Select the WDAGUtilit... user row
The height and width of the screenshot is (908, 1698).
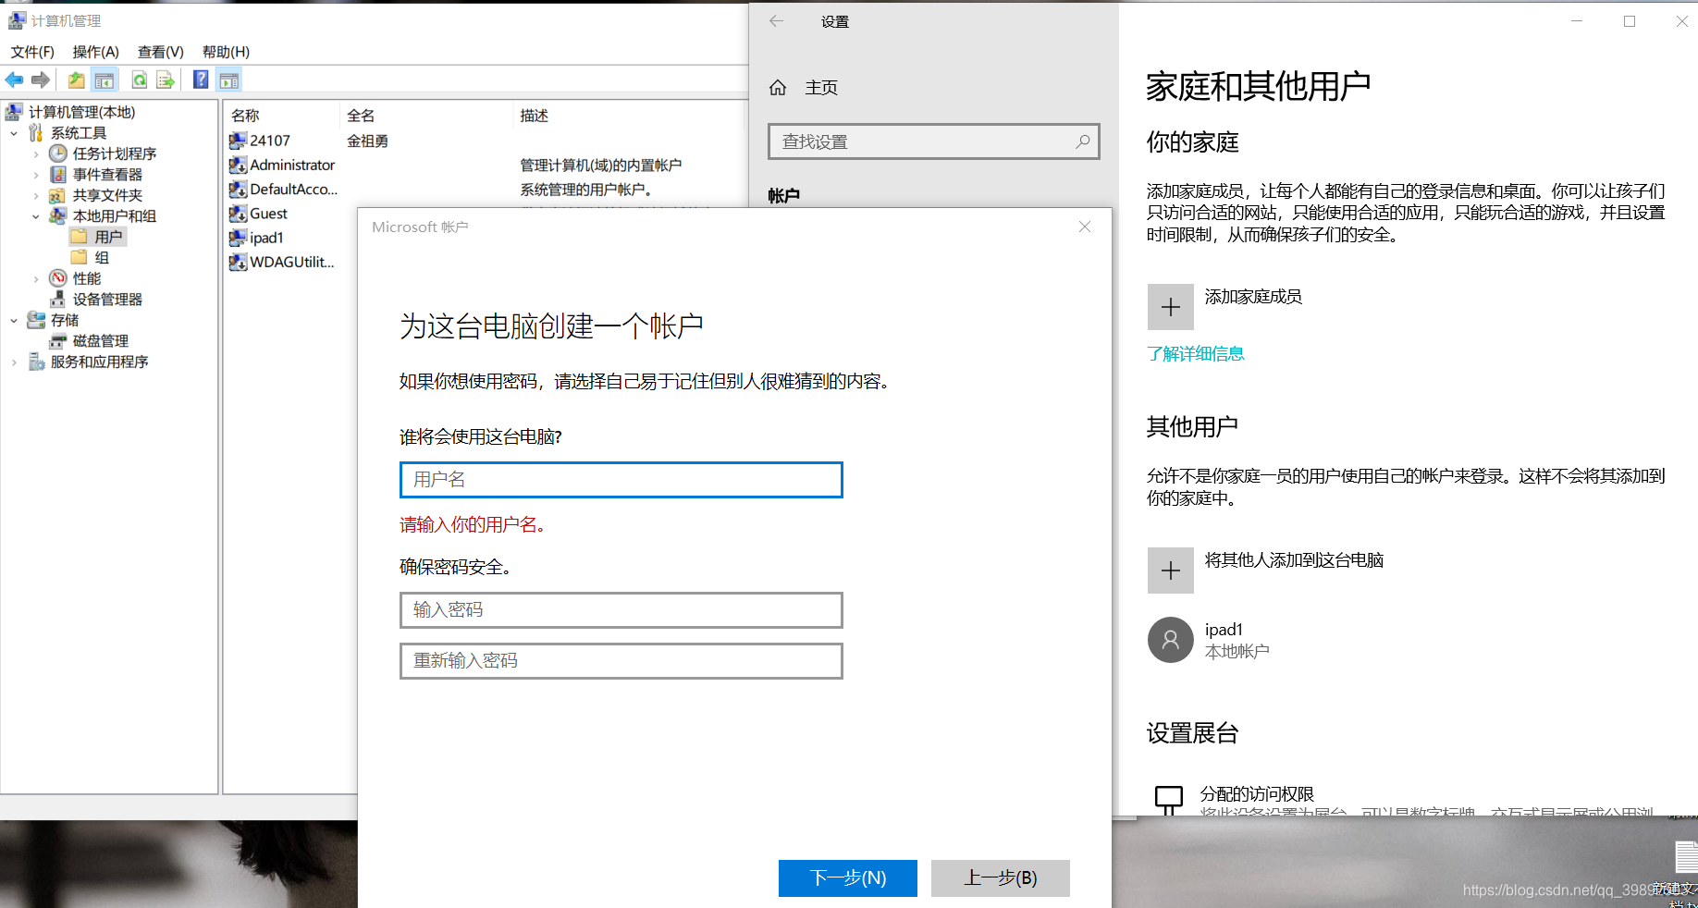(x=282, y=262)
